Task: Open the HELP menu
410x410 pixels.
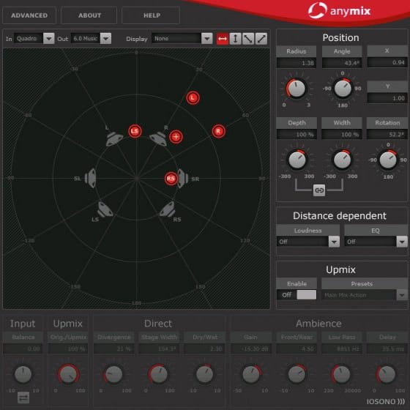Action: [x=151, y=15]
